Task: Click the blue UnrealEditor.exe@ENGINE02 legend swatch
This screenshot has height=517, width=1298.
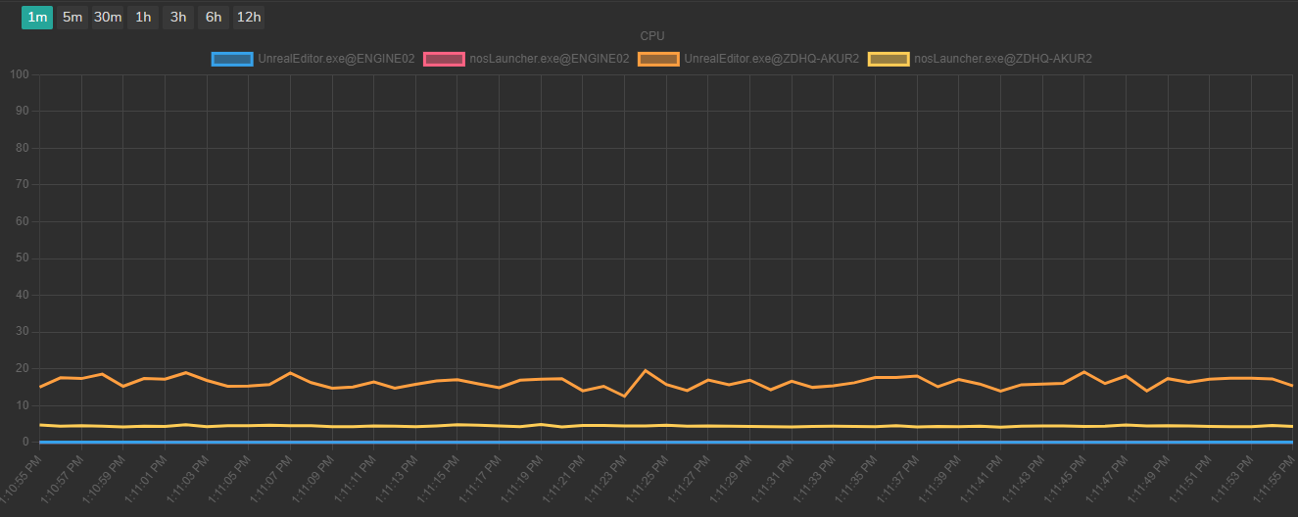Action: click(232, 59)
